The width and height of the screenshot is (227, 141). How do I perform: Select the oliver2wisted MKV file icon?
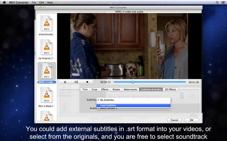click(47, 23)
